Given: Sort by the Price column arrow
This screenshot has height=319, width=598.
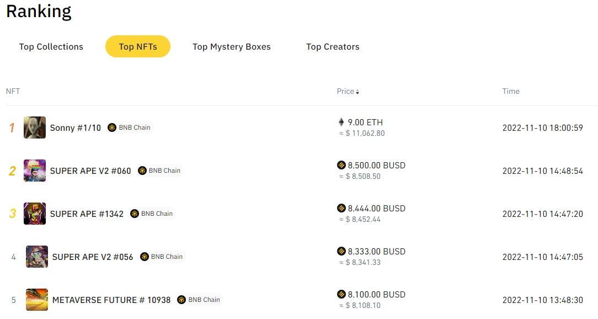Looking at the screenshot, I should 357,92.
